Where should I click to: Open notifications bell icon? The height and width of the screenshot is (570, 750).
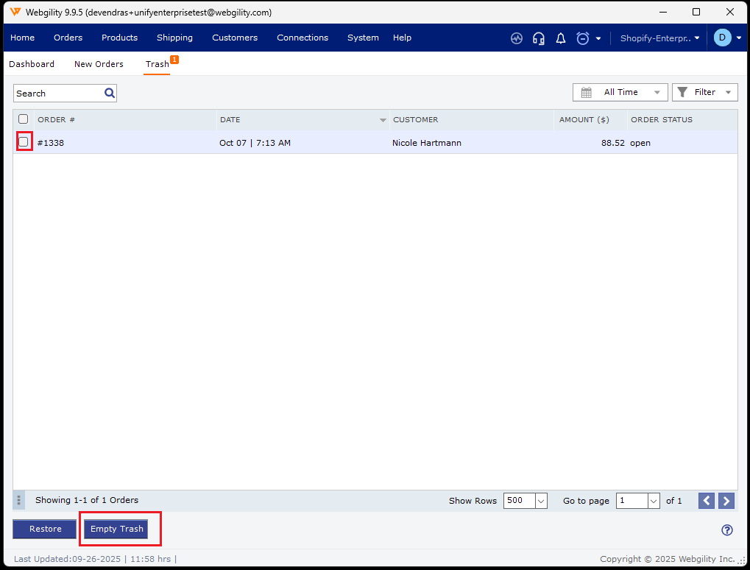pos(561,38)
